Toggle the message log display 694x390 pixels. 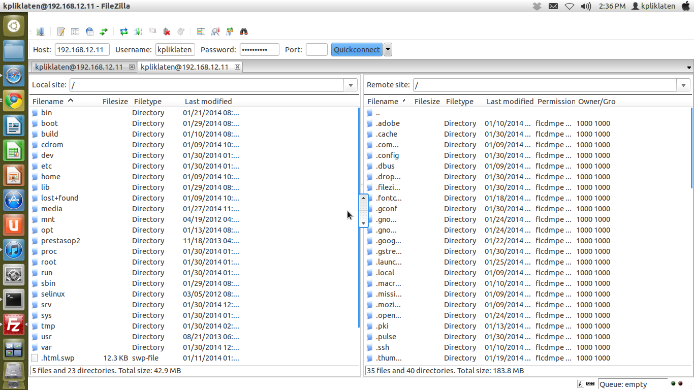click(x=61, y=31)
